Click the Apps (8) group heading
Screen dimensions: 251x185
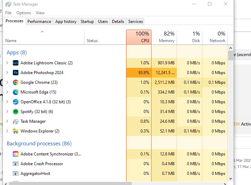point(17,53)
